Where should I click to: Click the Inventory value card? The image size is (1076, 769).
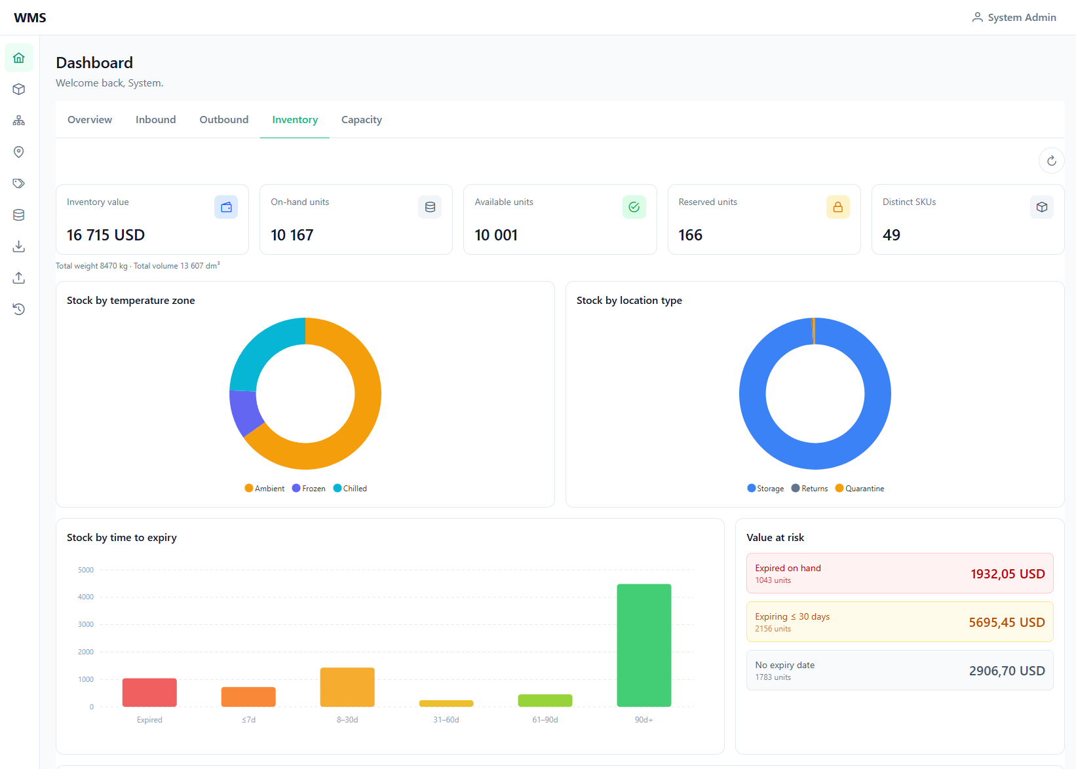tap(152, 219)
